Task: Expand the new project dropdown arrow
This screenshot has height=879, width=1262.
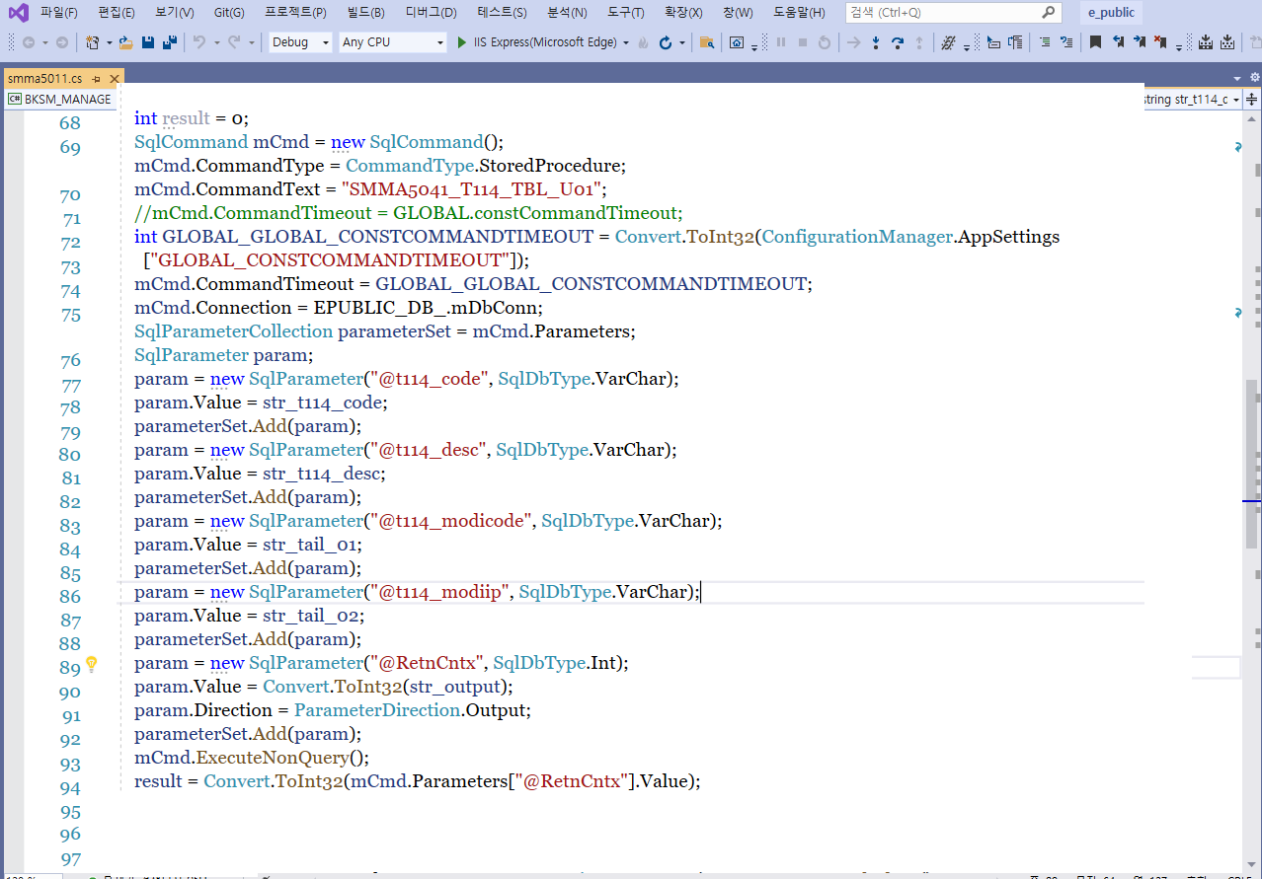Action: point(109,42)
